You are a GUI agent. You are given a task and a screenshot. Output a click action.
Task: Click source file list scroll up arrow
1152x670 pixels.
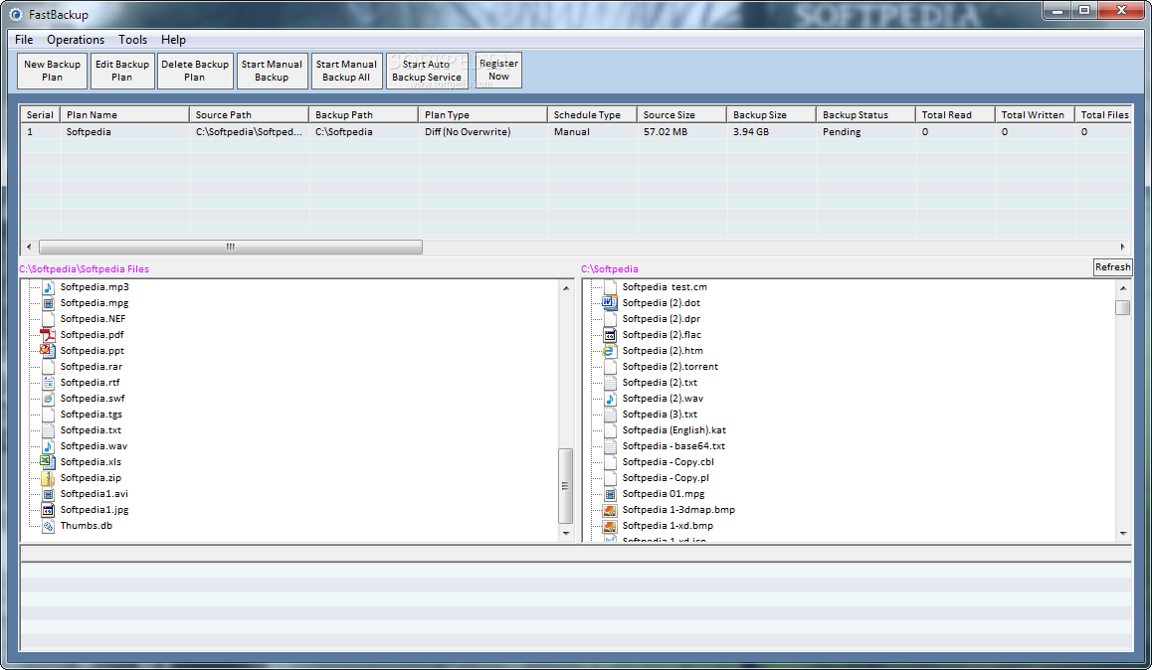pyautogui.click(x=566, y=287)
